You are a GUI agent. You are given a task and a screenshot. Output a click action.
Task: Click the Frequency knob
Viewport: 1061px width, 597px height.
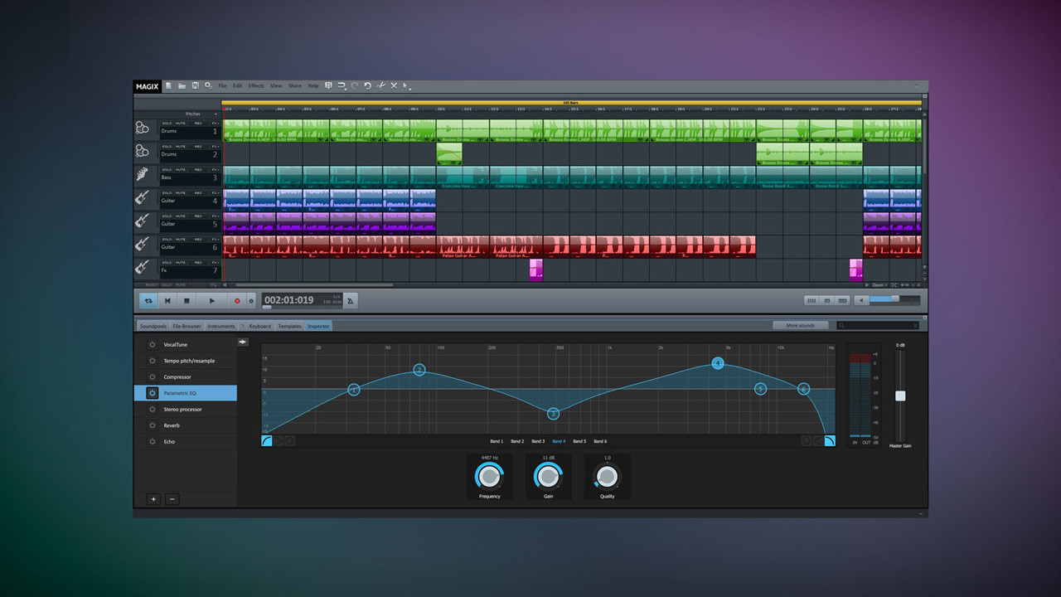490,477
